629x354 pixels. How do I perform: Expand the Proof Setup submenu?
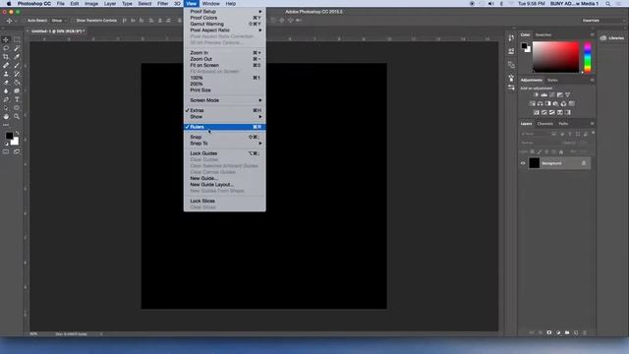coord(225,11)
